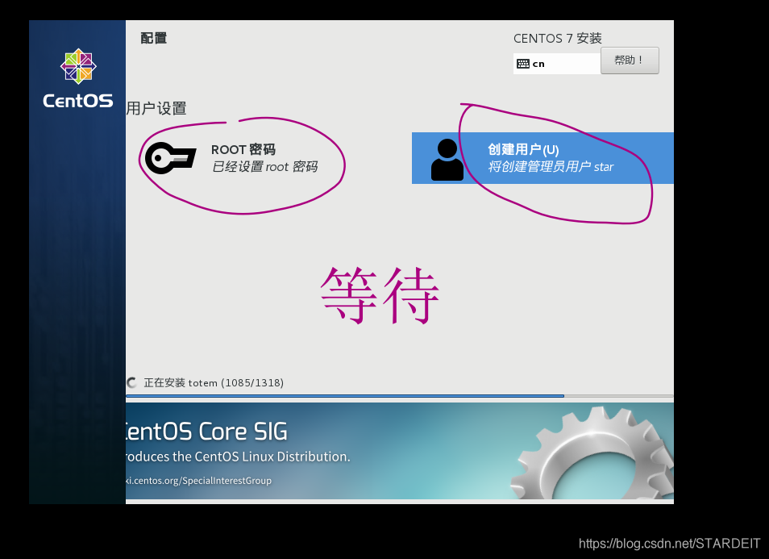The height and width of the screenshot is (559, 769).
Task: Click the keyboard layout icon
Action: pos(523,64)
